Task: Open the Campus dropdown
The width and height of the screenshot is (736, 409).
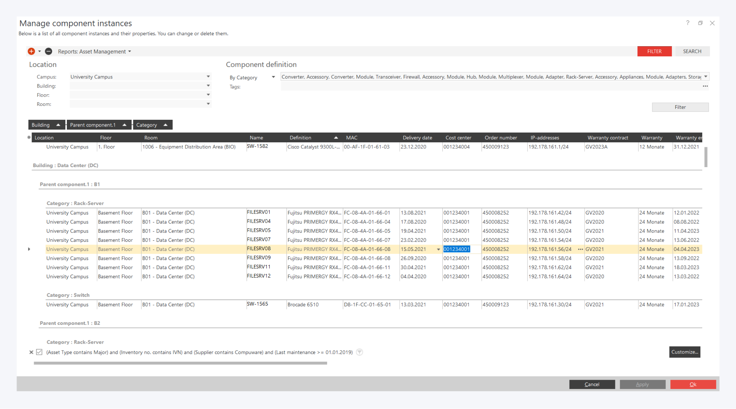Action: coord(208,77)
